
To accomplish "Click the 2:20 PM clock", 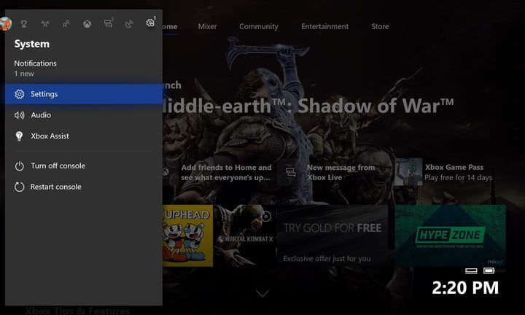I will point(465,288).
